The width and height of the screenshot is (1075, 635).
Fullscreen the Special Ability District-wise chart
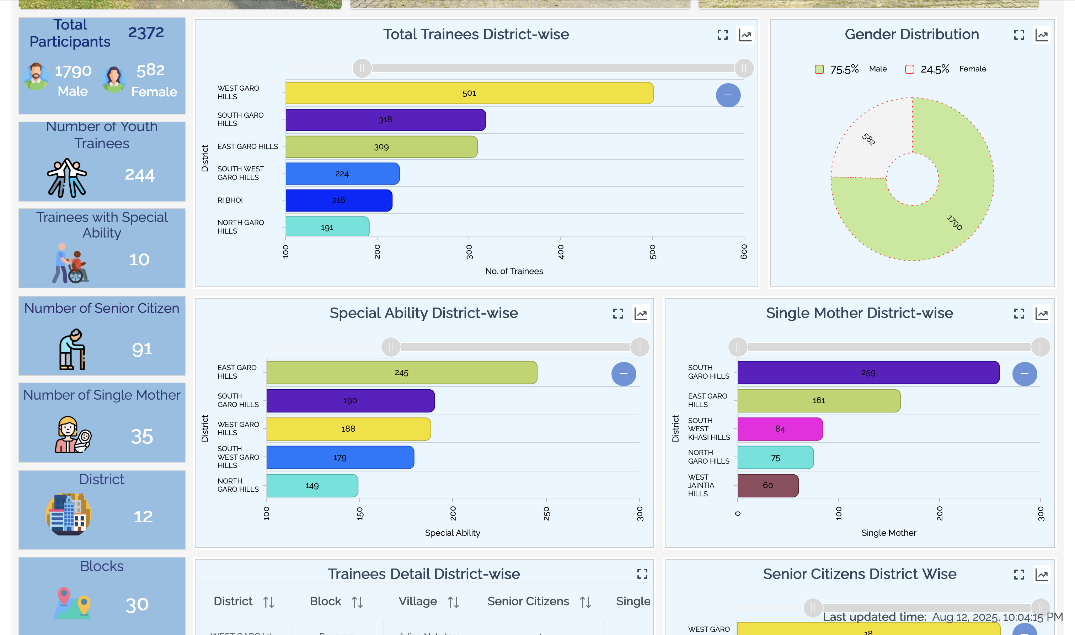(x=618, y=314)
